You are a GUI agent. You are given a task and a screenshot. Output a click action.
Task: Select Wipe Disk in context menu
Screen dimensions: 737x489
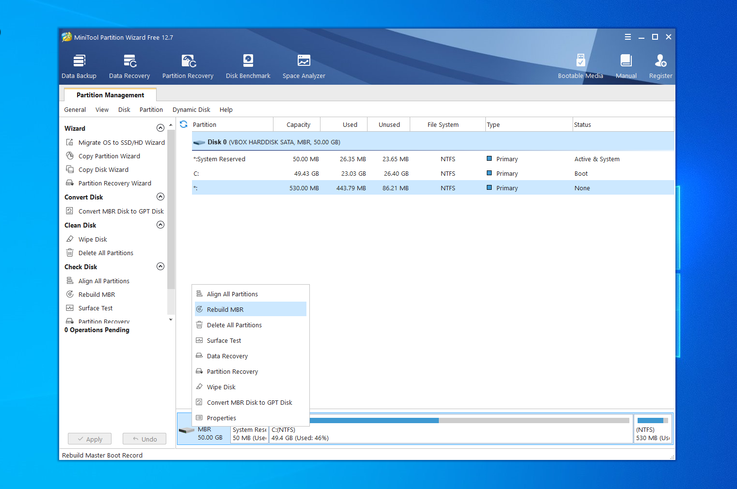251,387
